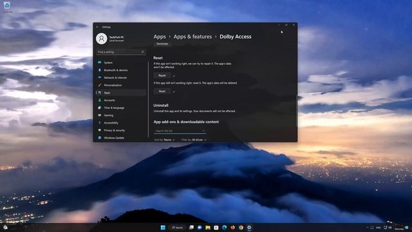Open network and volume quick settings
Image resolution: width=412 pixels, height=232 pixels.
pyautogui.click(x=388, y=227)
